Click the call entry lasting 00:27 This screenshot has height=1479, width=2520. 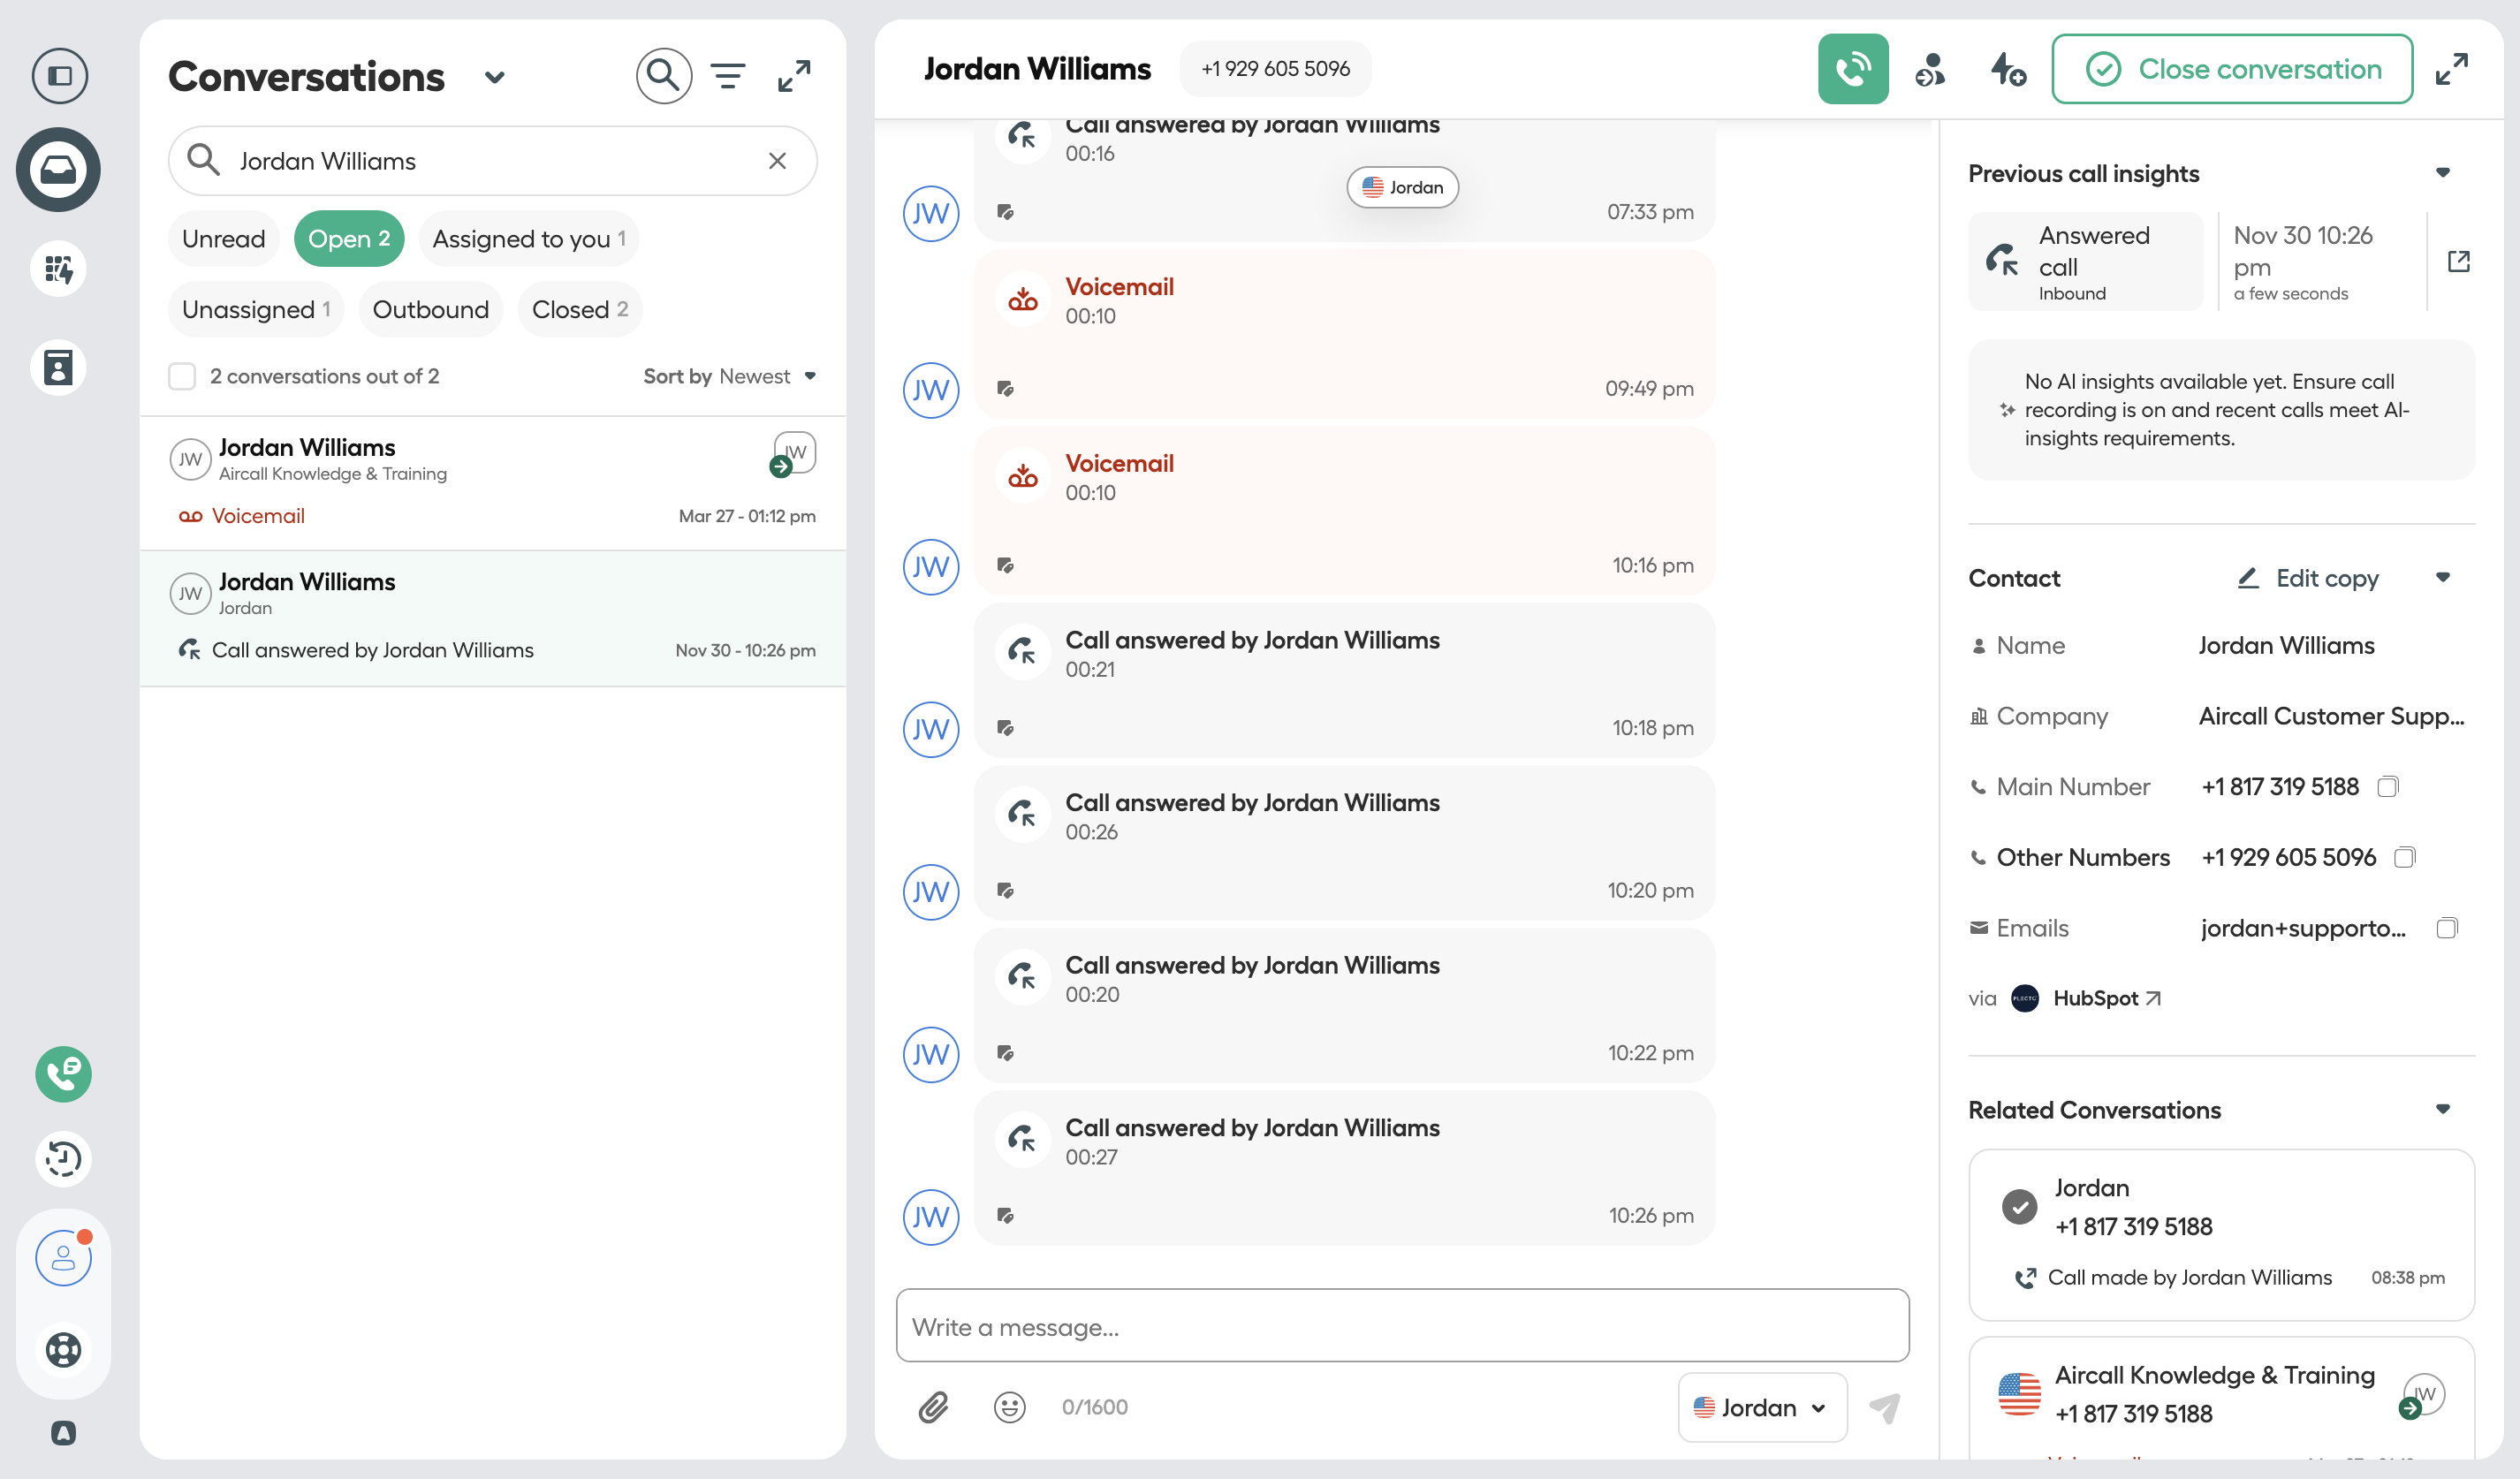tap(1344, 1168)
